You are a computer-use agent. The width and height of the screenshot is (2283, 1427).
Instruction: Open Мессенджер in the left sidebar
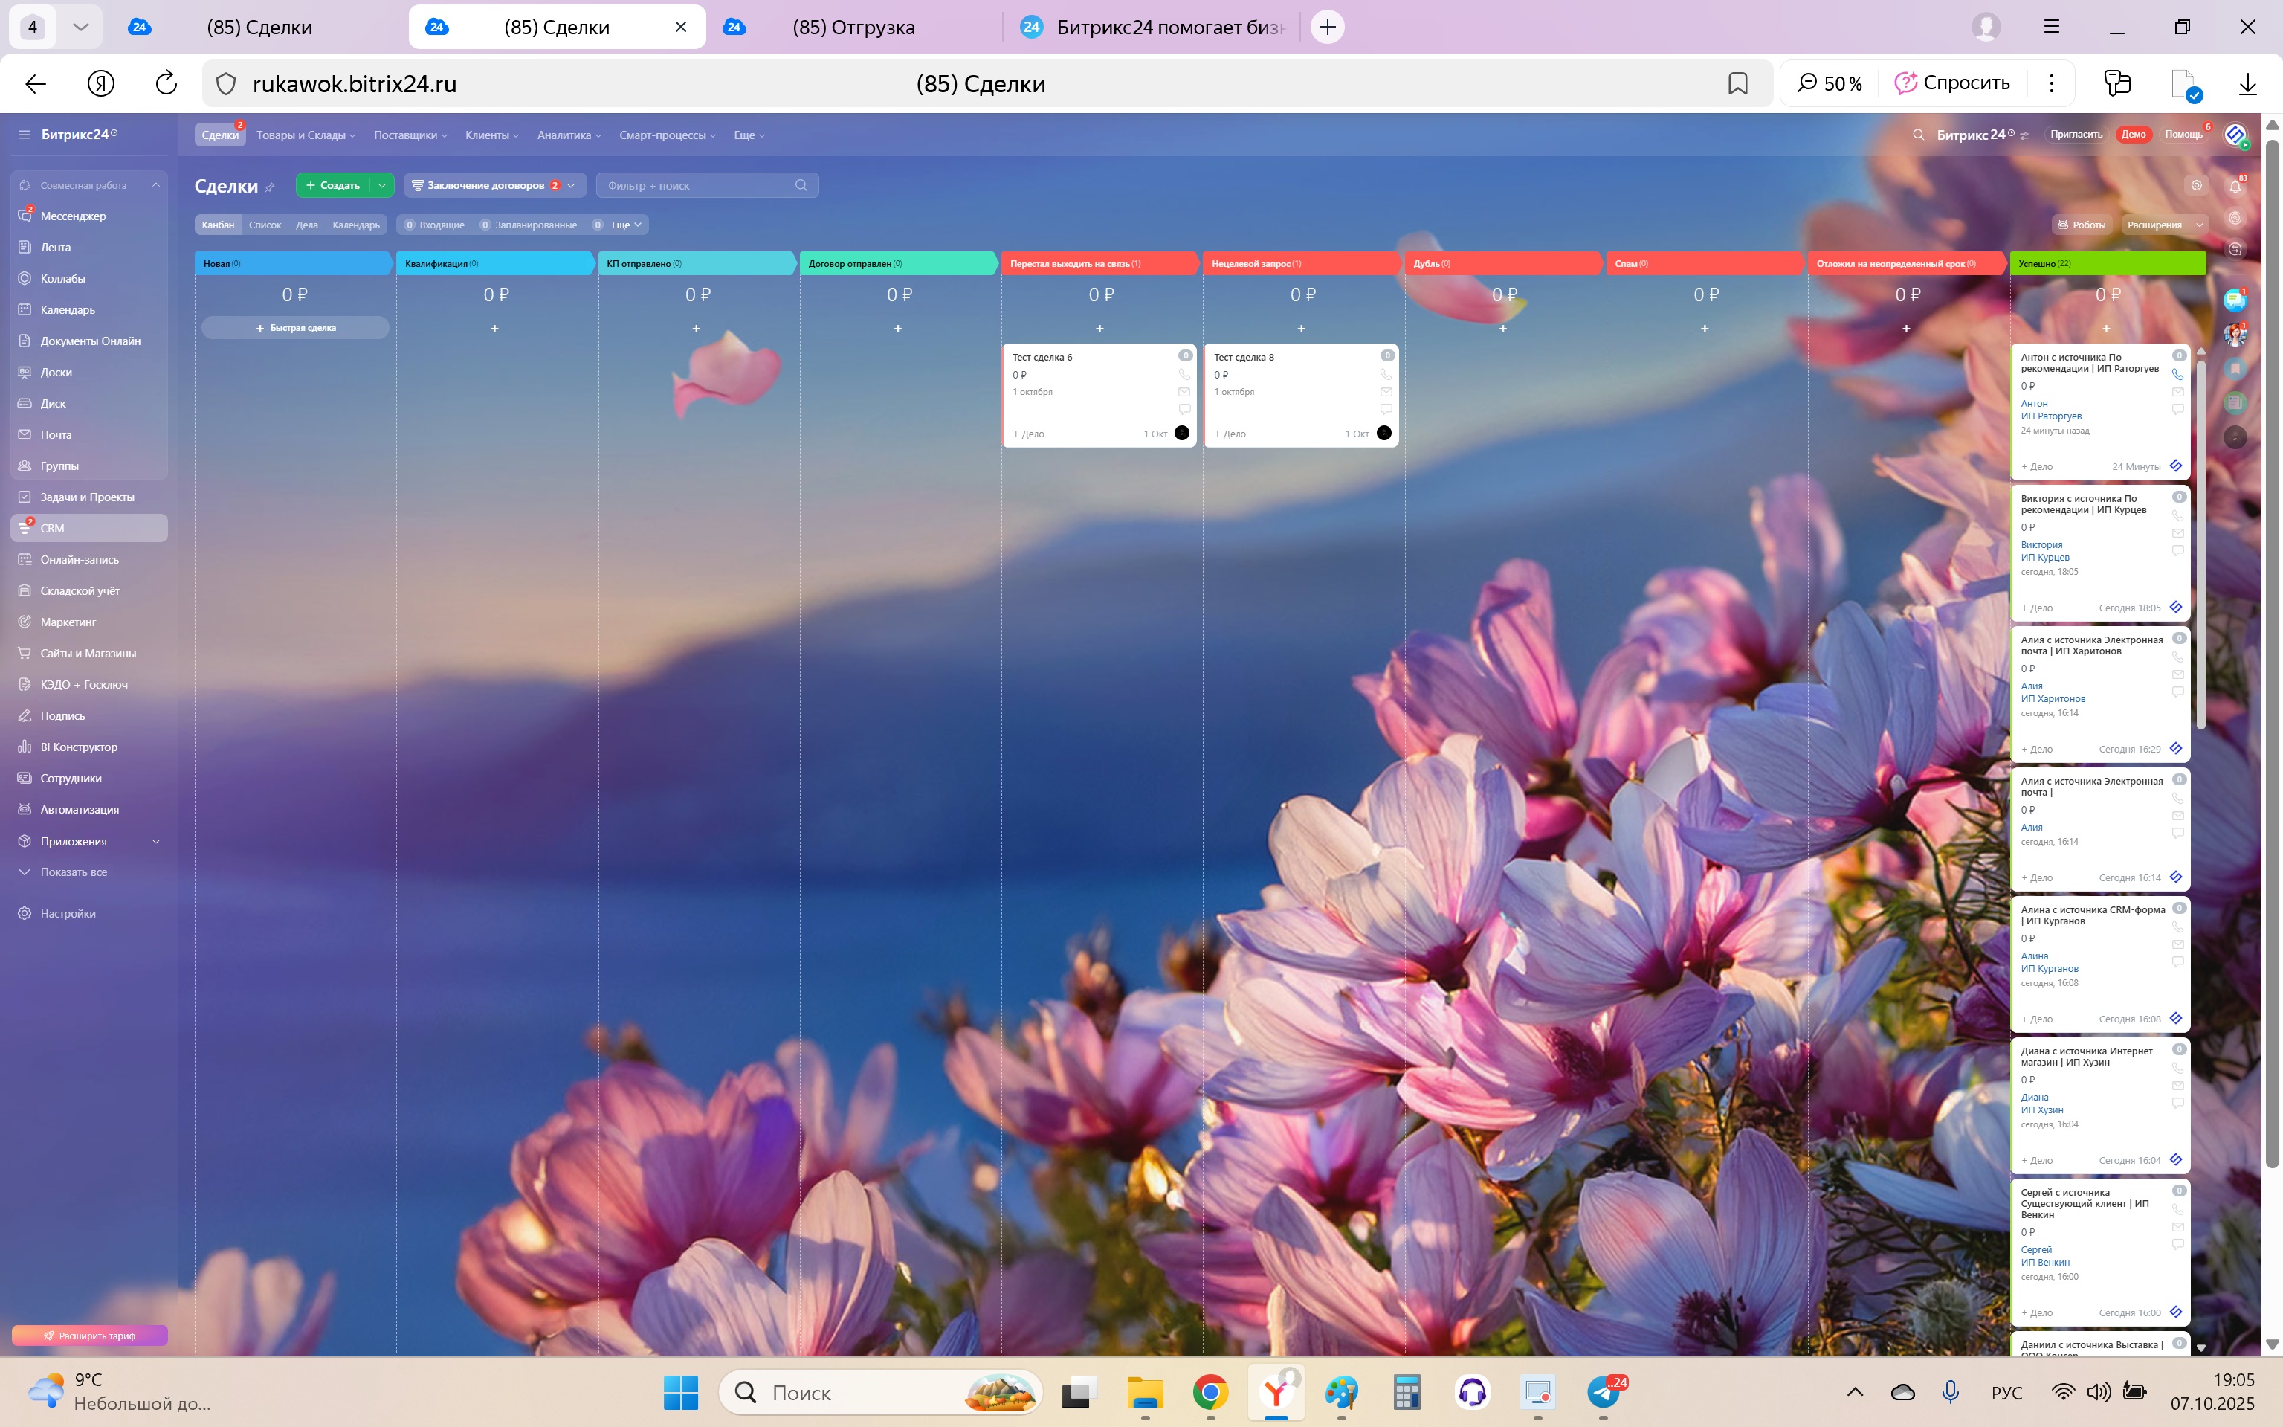pos(73,216)
